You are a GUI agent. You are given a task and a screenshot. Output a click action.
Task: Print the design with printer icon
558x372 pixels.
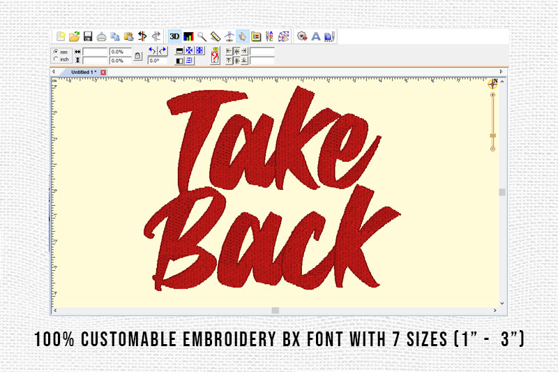(101, 36)
